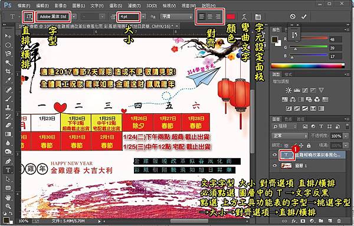354x226 pixels.
Task: Add a layer style via fx icon
Action: [294, 221]
